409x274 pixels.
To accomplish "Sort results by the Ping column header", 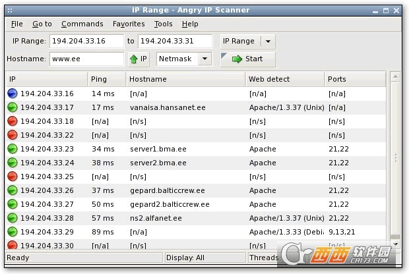I will click(107, 79).
